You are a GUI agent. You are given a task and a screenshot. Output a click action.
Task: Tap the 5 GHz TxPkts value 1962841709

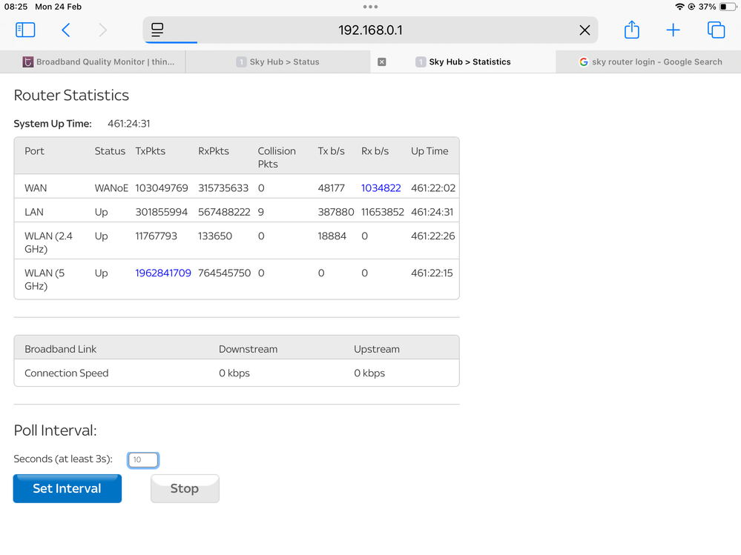coord(163,273)
